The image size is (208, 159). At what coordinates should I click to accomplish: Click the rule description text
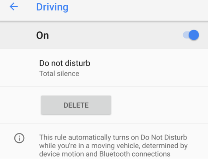click(113, 145)
